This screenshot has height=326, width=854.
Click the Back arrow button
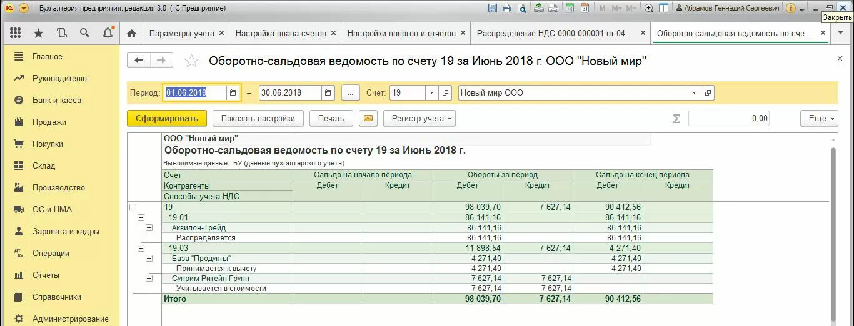(139, 60)
